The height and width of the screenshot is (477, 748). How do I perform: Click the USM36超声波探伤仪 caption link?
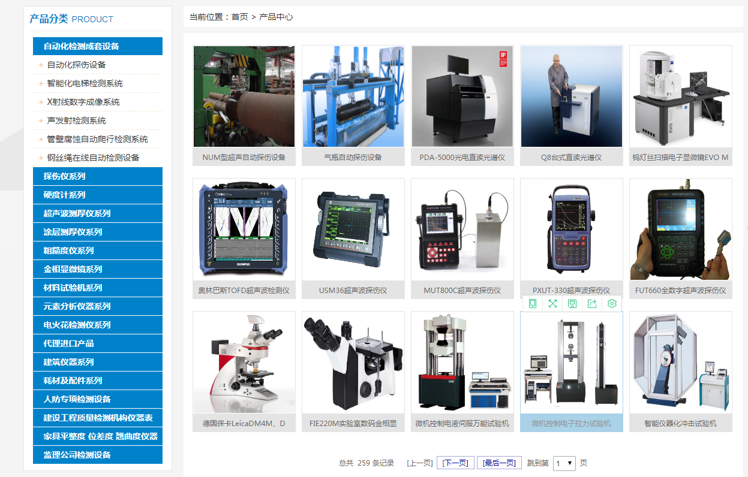tap(353, 291)
